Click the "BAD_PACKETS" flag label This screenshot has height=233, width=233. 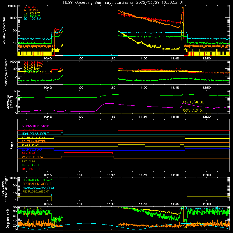(32, 169)
